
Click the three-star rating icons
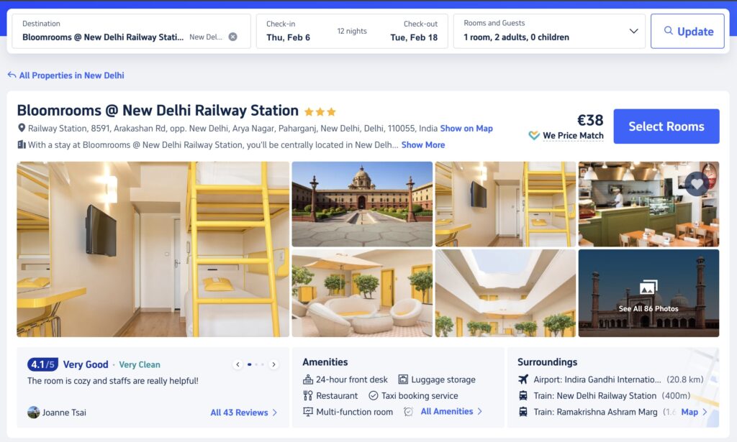coord(320,111)
